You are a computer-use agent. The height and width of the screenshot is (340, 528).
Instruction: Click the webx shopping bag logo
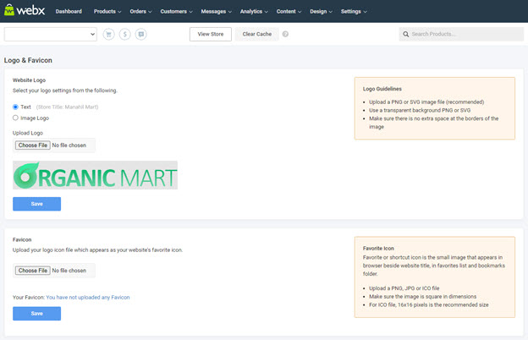(x=25, y=10)
